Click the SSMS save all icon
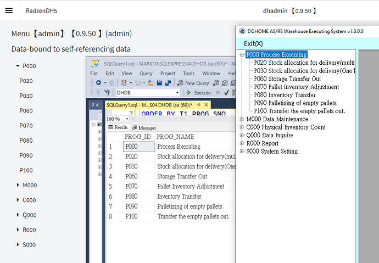379x263 pixels. (x=168, y=83)
